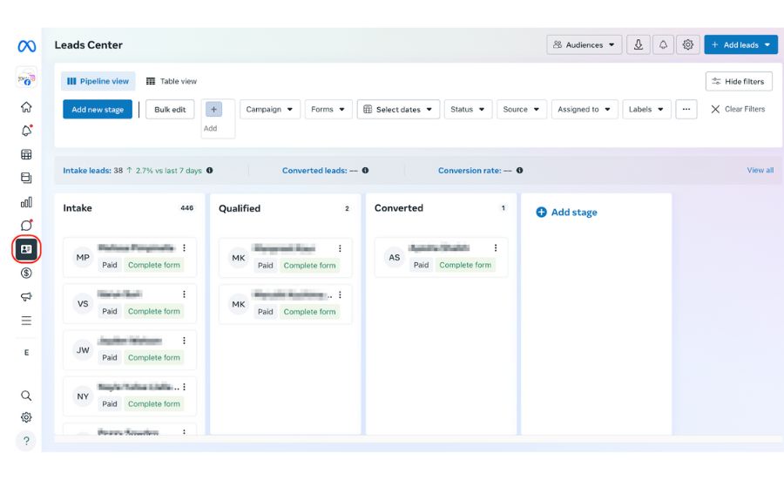784x480 pixels.
Task: Switch to Table view tab
Action: point(172,81)
